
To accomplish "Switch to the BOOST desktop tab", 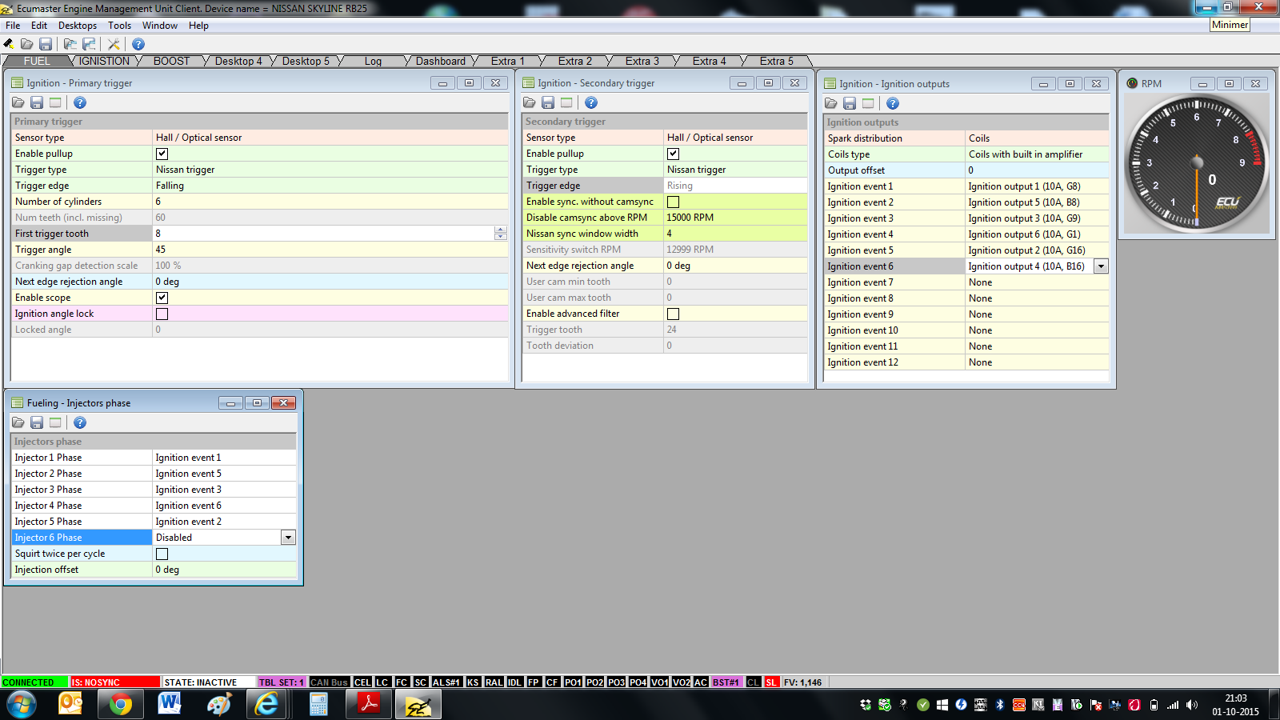I will pyautogui.click(x=171, y=61).
